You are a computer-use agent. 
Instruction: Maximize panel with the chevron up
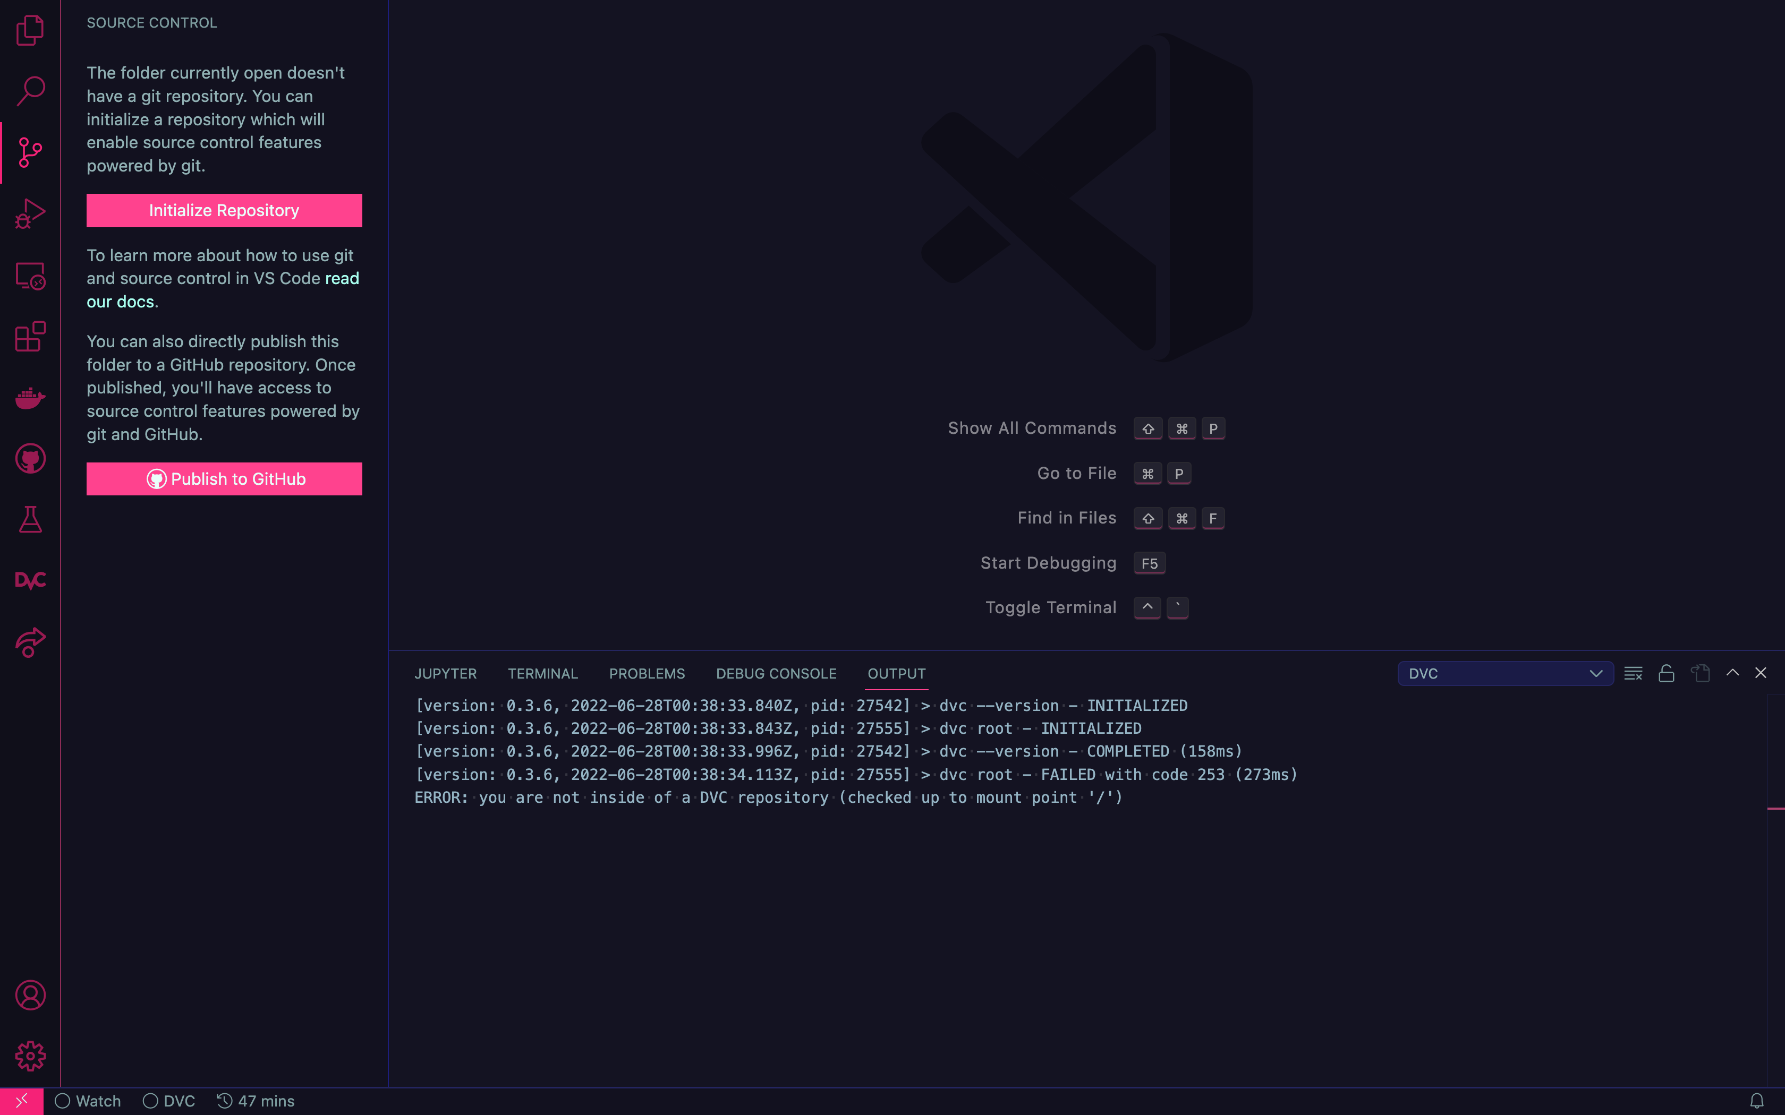click(x=1732, y=673)
